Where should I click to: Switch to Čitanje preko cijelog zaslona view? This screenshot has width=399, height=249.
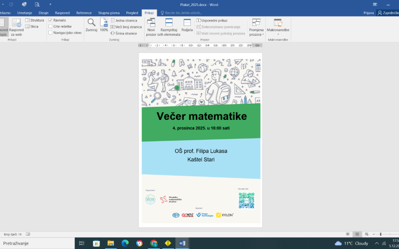(3, 26)
